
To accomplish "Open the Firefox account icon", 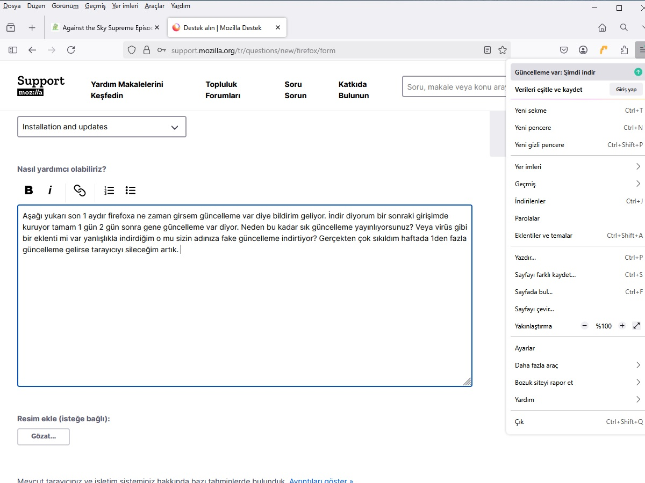I will pyautogui.click(x=583, y=50).
